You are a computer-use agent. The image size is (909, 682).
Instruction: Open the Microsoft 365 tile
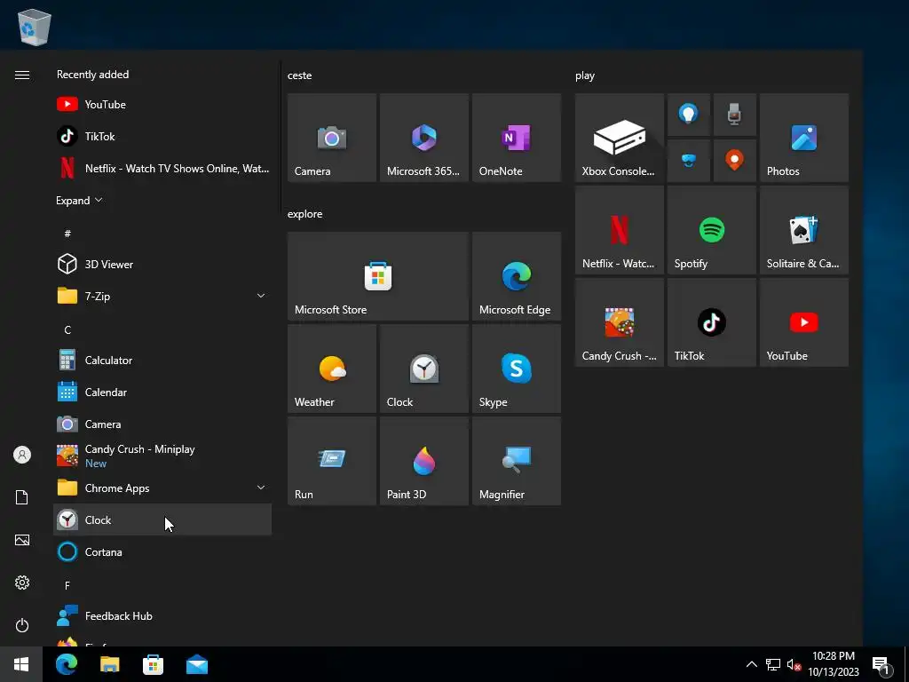[x=423, y=138]
